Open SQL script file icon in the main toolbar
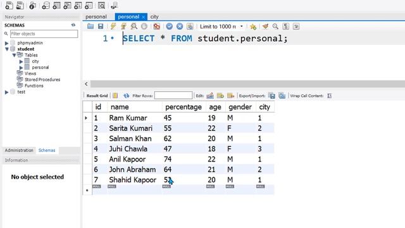405x228 pixels. coord(20,5)
